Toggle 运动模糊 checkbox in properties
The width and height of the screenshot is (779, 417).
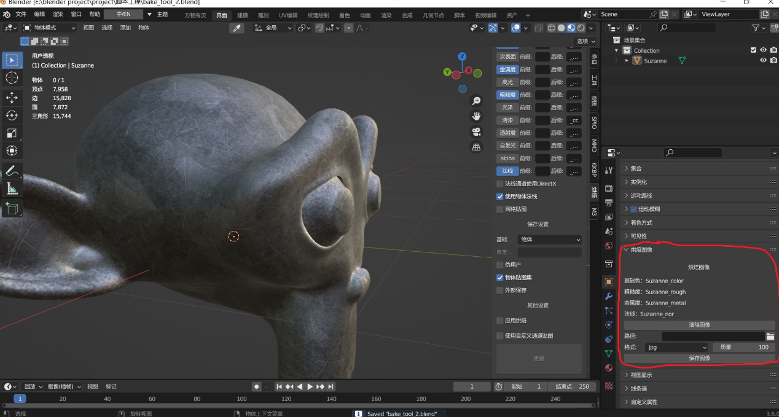[x=634, y=209]
